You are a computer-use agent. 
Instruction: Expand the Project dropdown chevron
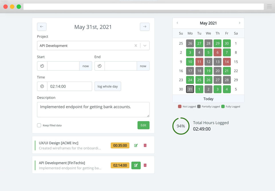[145, 46]
